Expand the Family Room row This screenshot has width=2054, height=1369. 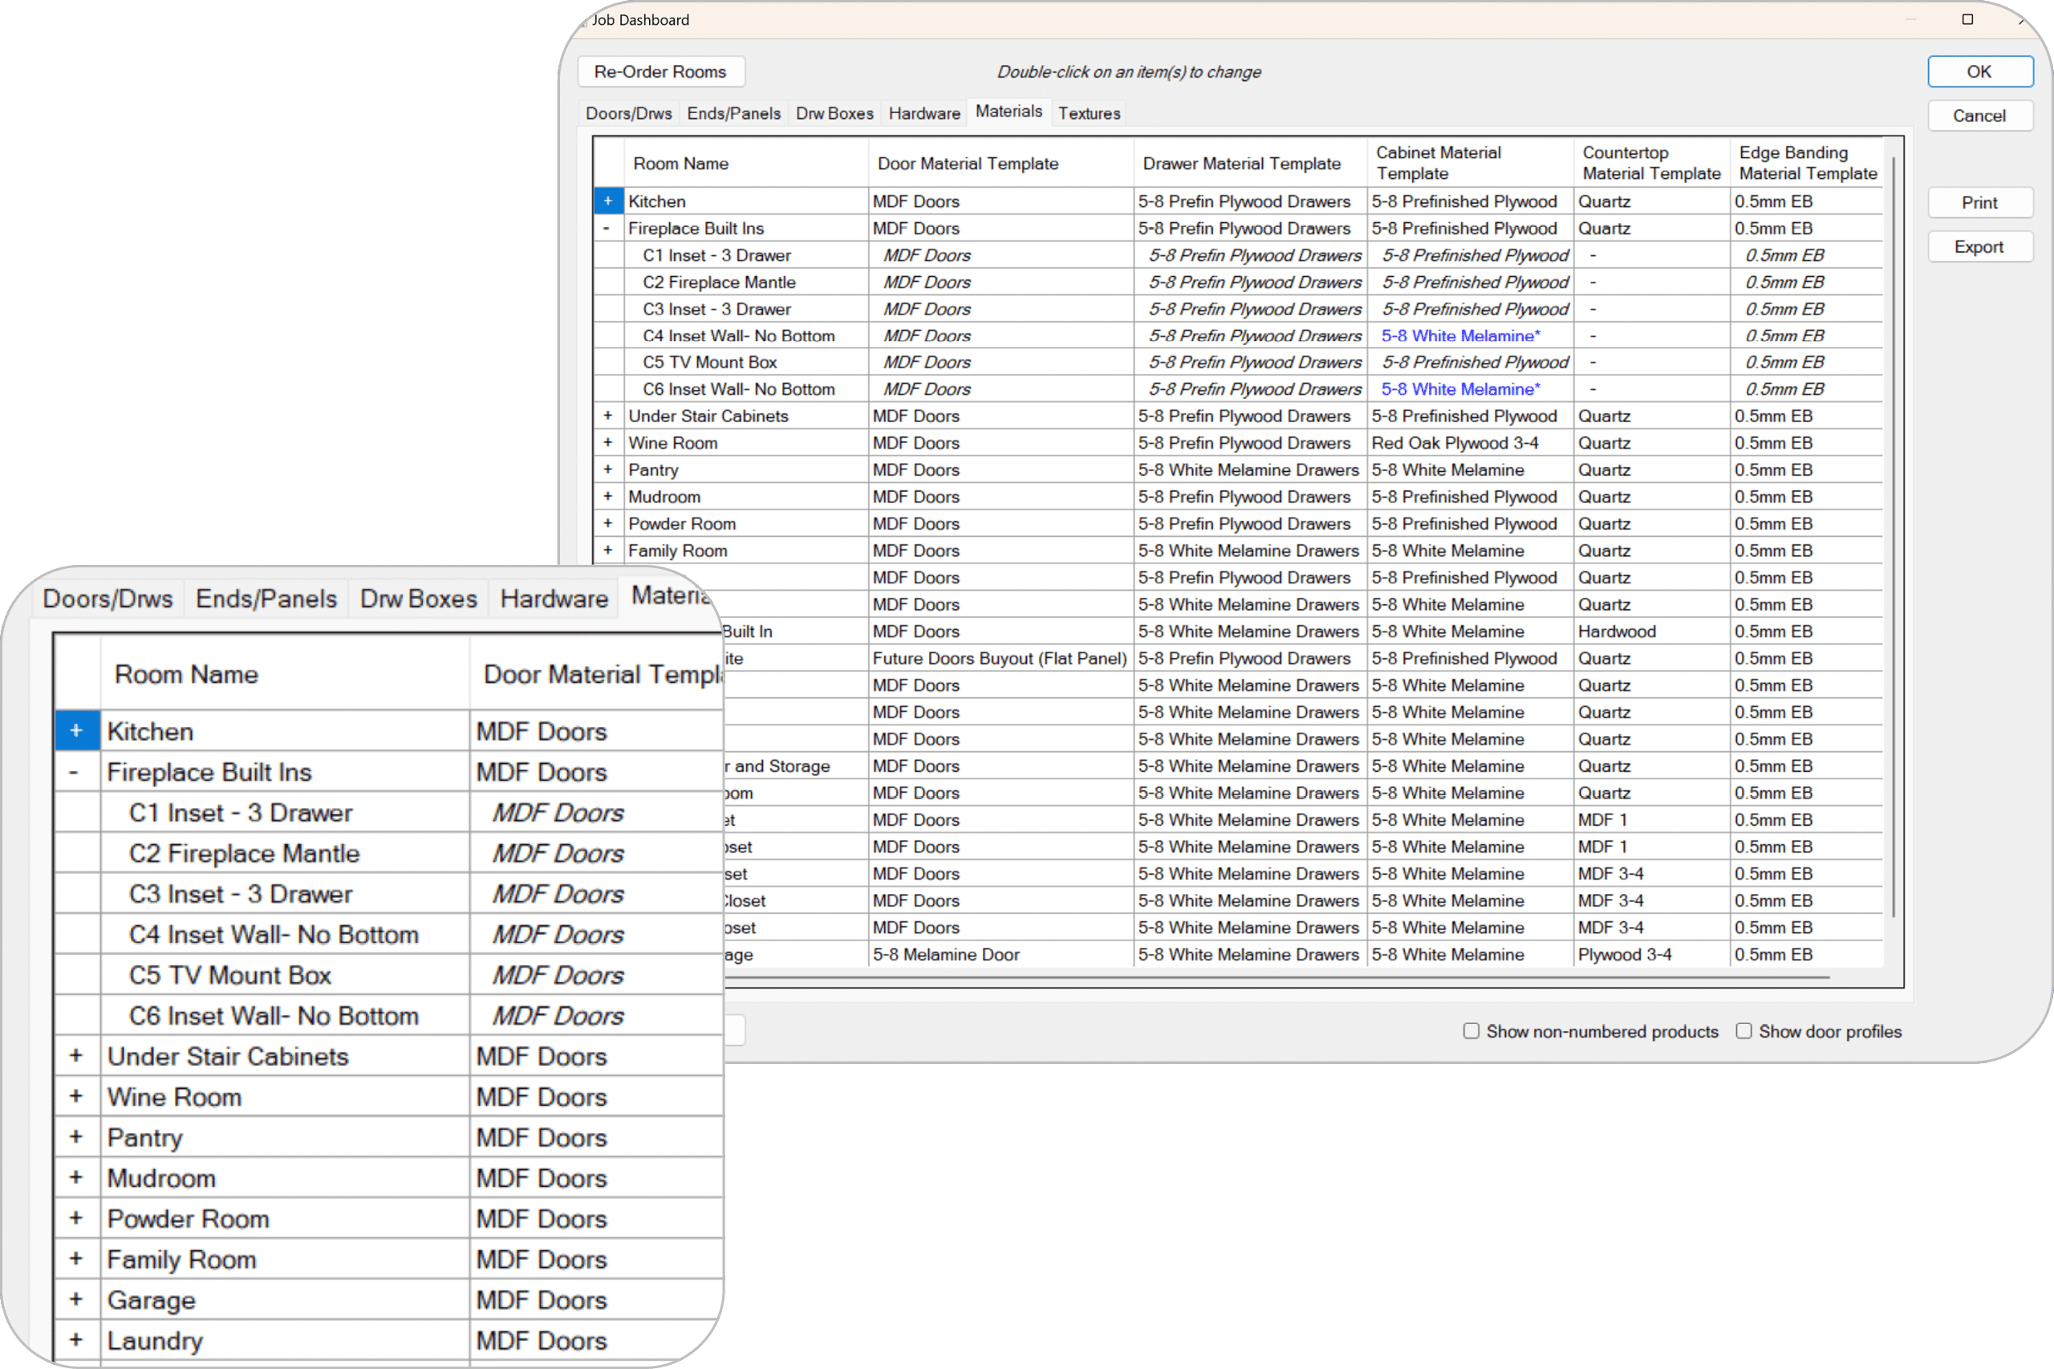[608, 550]
